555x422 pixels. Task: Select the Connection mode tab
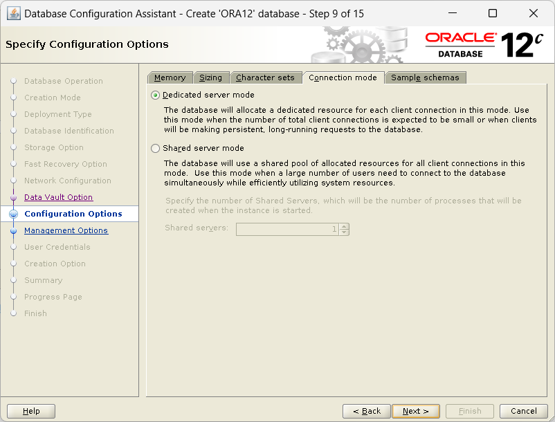[x=343, y=77]
